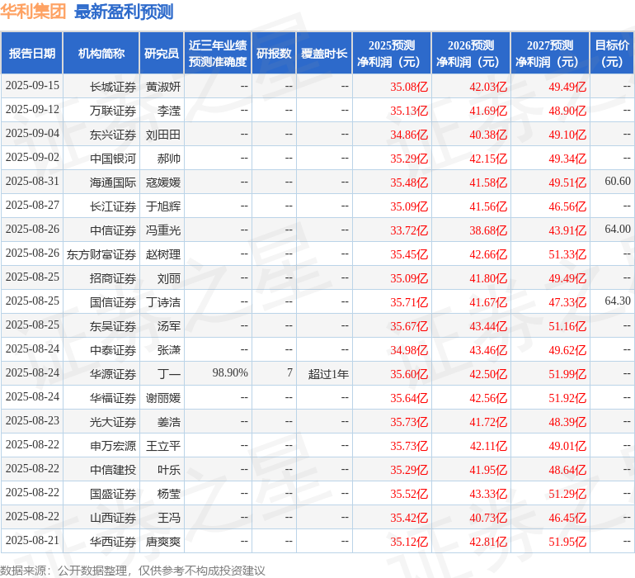Click the 98.90% accuracy value
The height and width of the screenshot is (578, 635).
tap(230, 373)
